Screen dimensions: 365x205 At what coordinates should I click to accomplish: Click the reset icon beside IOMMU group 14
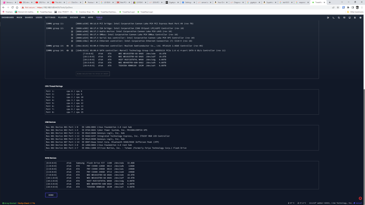pyautogui.click(x=68, y=50)
